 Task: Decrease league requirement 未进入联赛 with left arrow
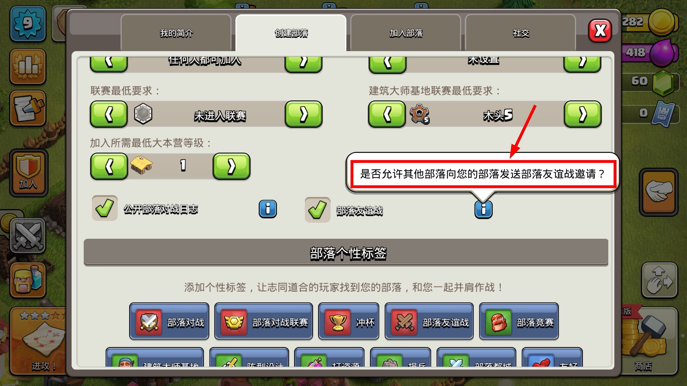pyautogui.click(x=109, y=114)
